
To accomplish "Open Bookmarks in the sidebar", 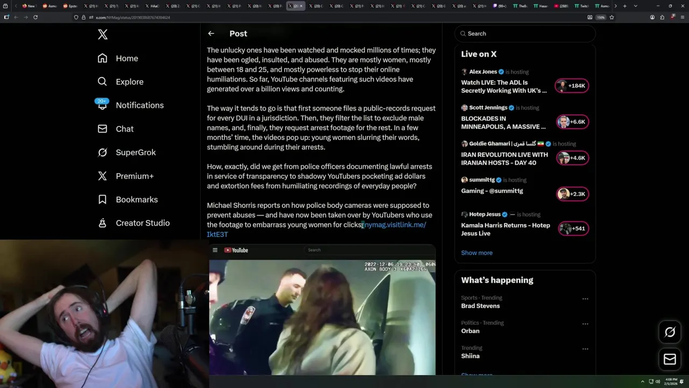I will point(128,199).
